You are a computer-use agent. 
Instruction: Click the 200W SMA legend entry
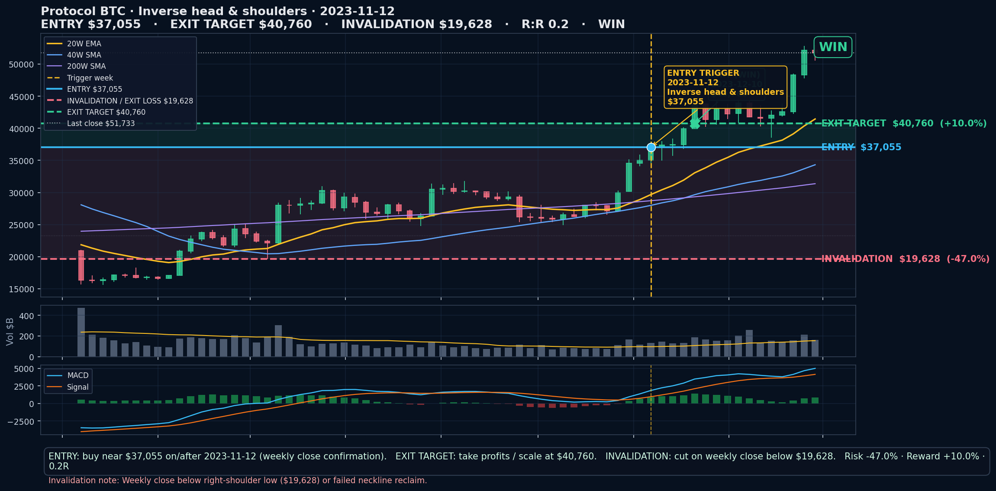tap(76, 66)
